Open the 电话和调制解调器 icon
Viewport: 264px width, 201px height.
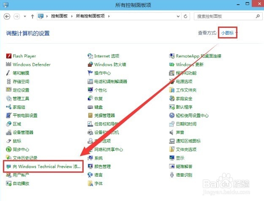click(90, 81)
